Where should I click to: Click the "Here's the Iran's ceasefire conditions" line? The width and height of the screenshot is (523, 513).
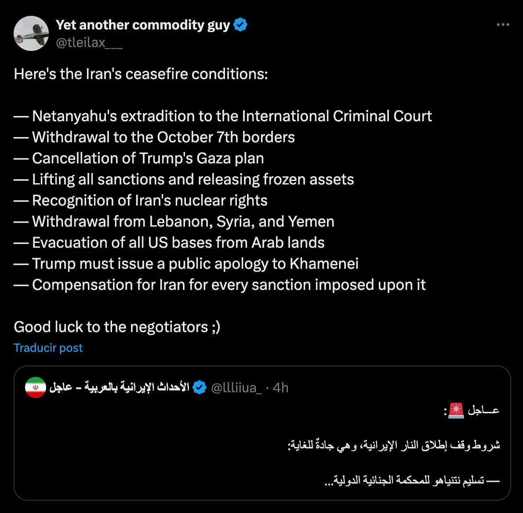point(141,74)
